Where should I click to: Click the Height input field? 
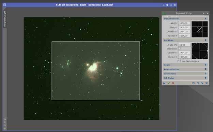(184, 27)
